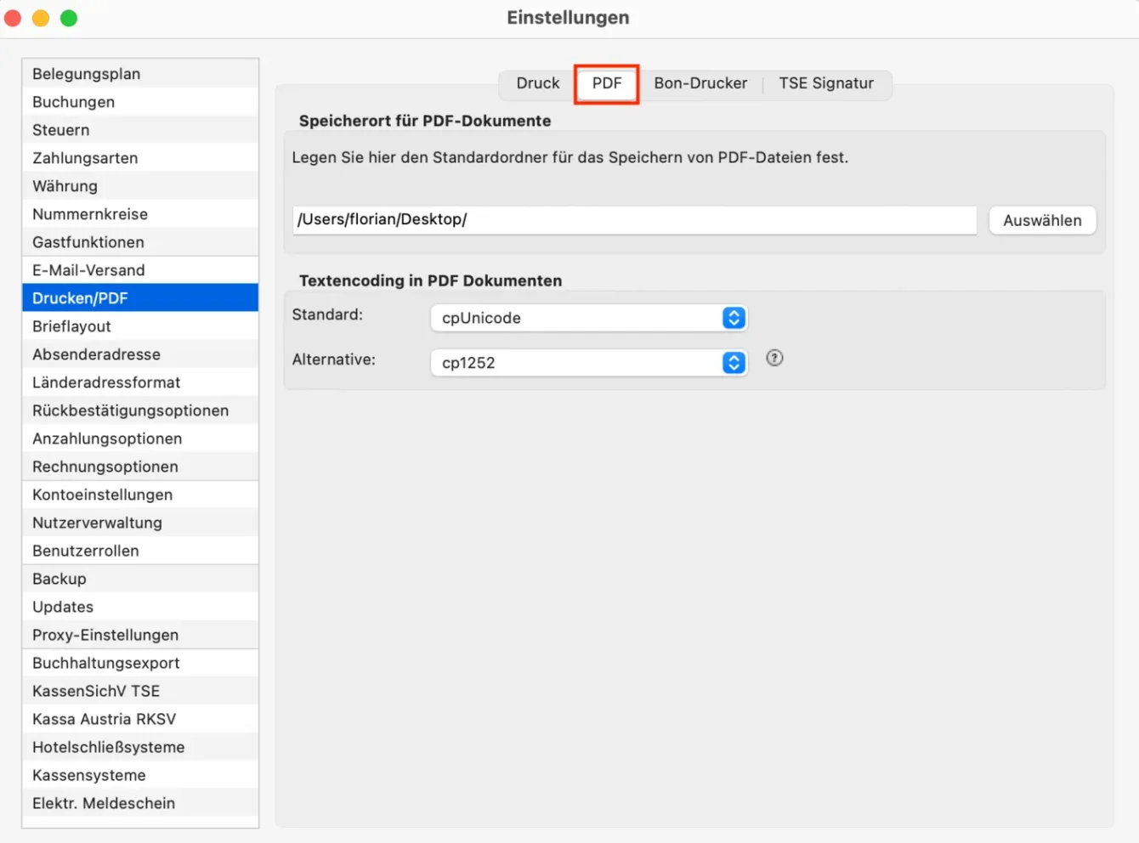Select Belegungsplan in the sidebar
The height and width of the screenshot is (843, 1139).
point(140,74)
